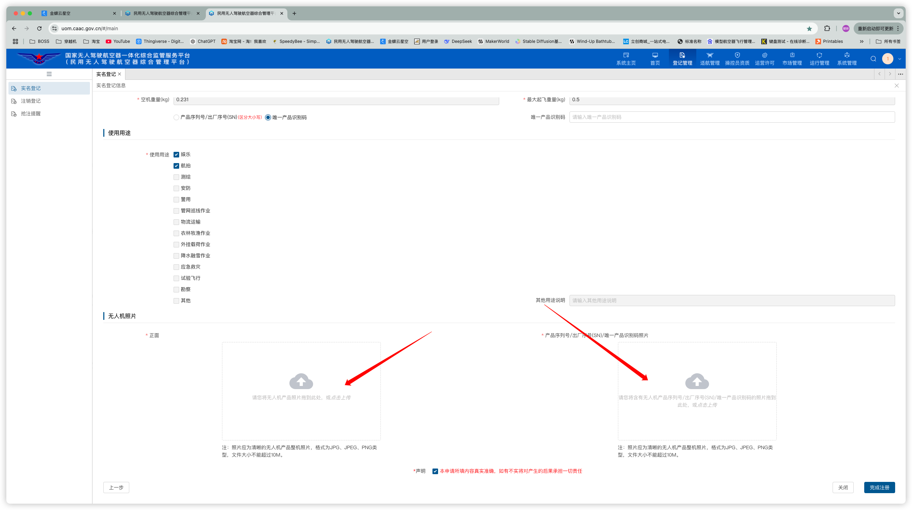Image resolution: width=912 pixels, height=510 pixels.
Task: Expand the user avatar dropdown arrow
Action: 900,59
